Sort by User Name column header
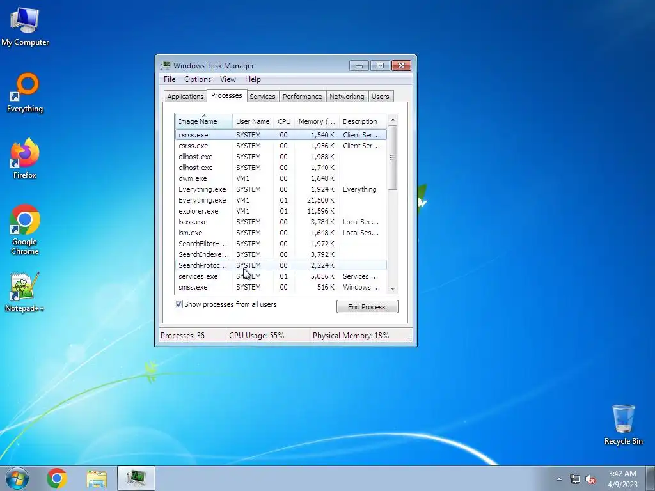This screenshot has height=491, width=655. tap(253, 121)
